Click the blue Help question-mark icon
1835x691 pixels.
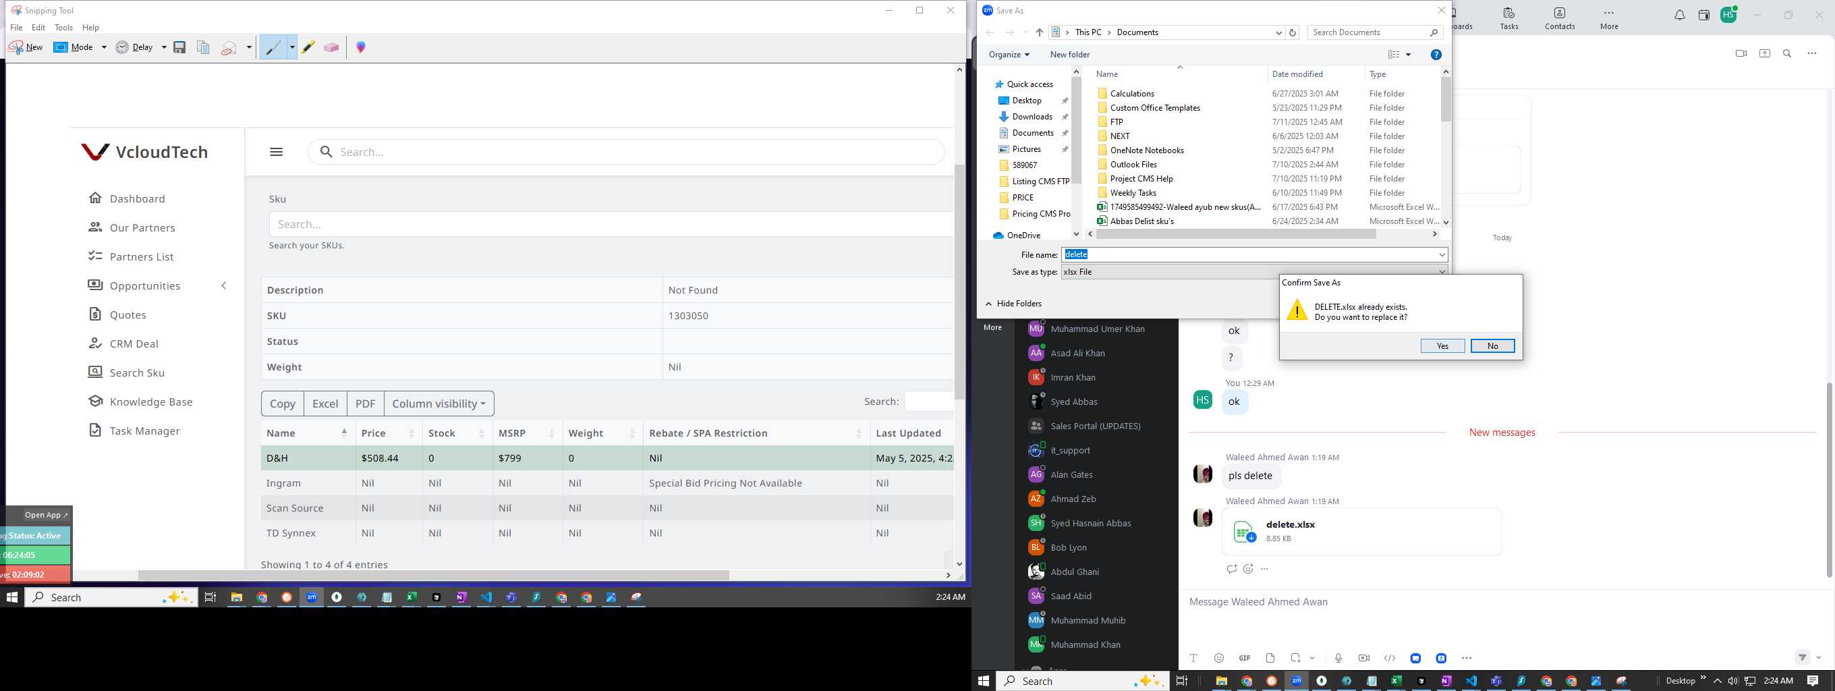(x=1436, y=54)
